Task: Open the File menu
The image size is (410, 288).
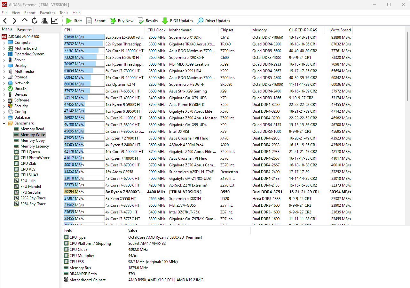Action: pyautogui.click(x=4, y=13)
